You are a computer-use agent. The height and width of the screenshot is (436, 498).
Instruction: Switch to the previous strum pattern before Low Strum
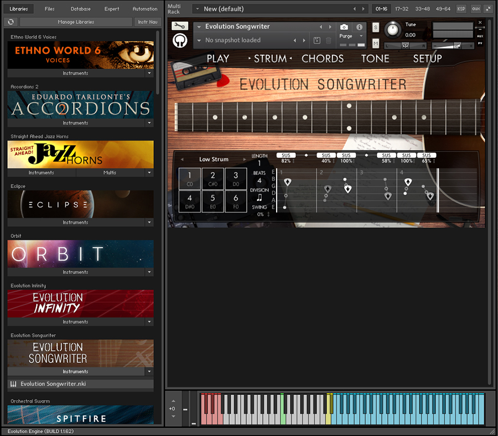tap(182, 159)
